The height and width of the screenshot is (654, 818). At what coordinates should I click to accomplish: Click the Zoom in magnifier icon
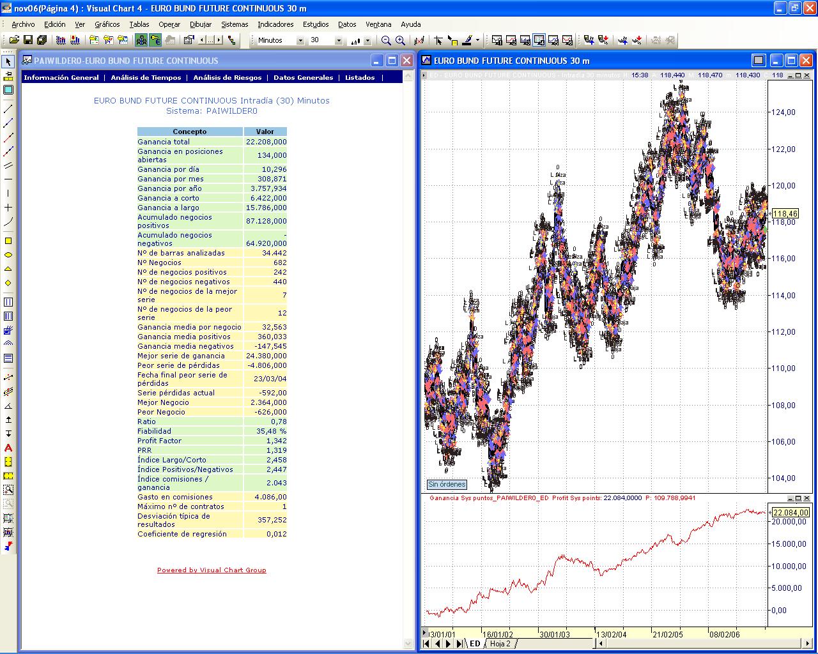click(400, 40)
